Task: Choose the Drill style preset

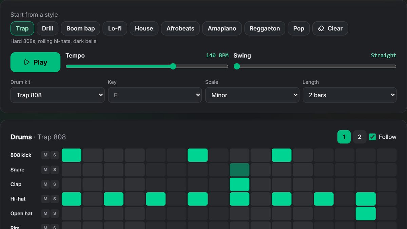Action: (x=47, y=28)
